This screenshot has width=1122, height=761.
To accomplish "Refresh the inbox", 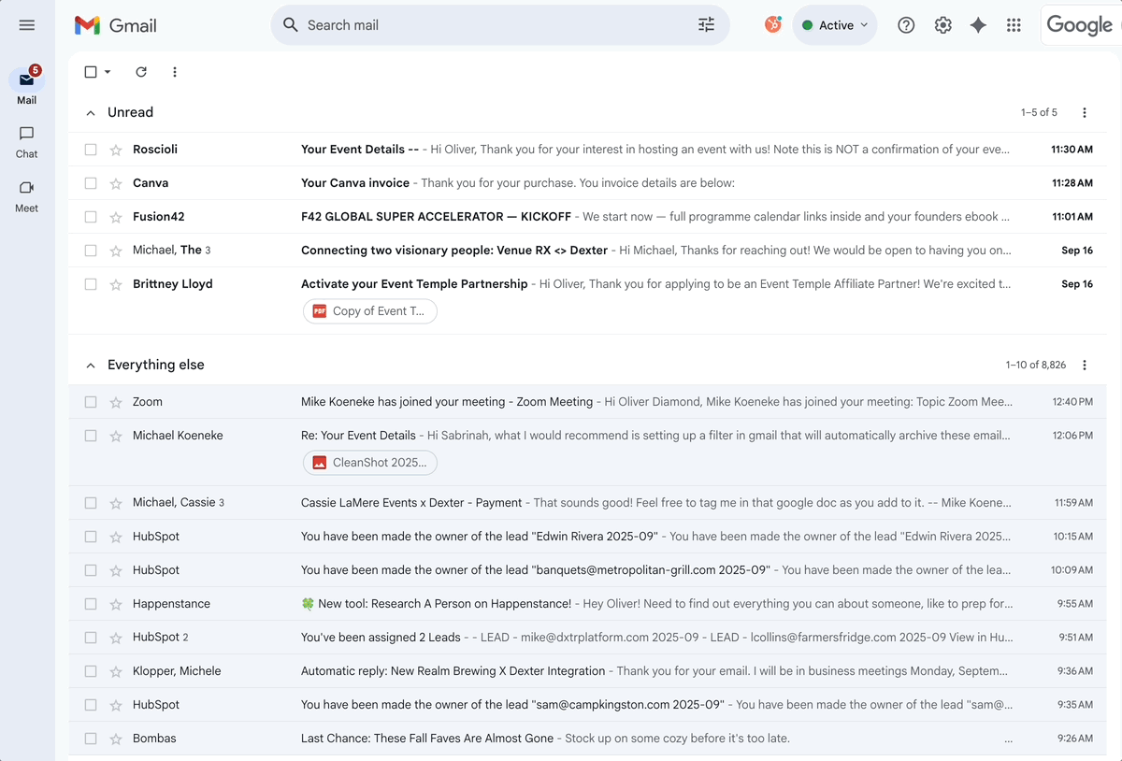I will (141, 72).
